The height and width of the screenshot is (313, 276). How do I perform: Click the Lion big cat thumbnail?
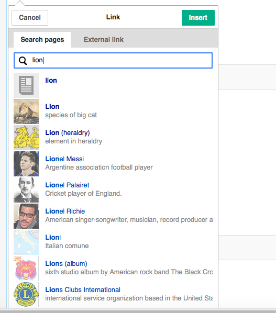click(x=26, y=111)
